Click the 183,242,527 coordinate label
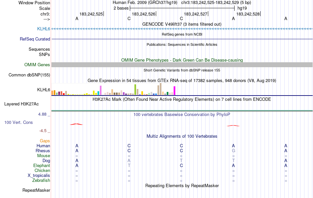 196,14
